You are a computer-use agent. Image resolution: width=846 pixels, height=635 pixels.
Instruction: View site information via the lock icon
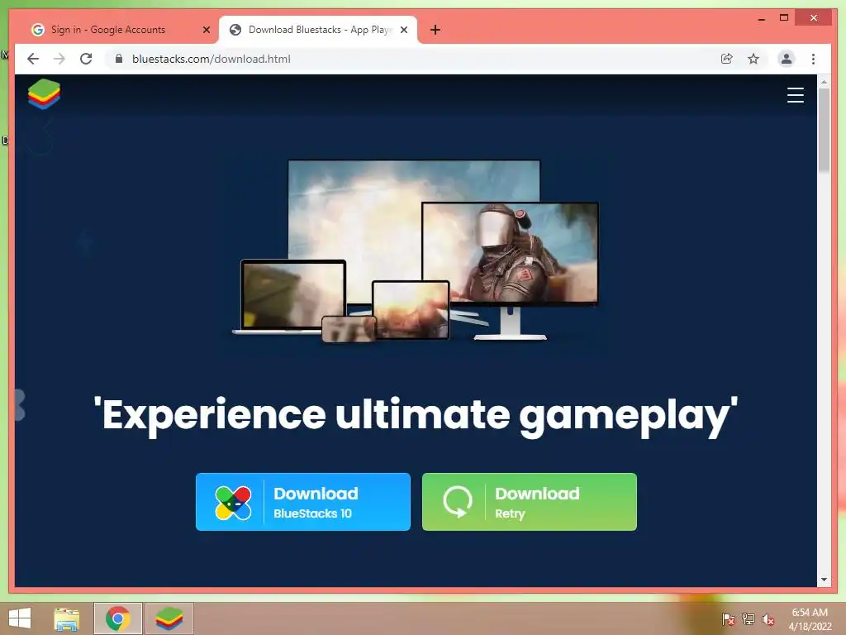click(119, 59)
